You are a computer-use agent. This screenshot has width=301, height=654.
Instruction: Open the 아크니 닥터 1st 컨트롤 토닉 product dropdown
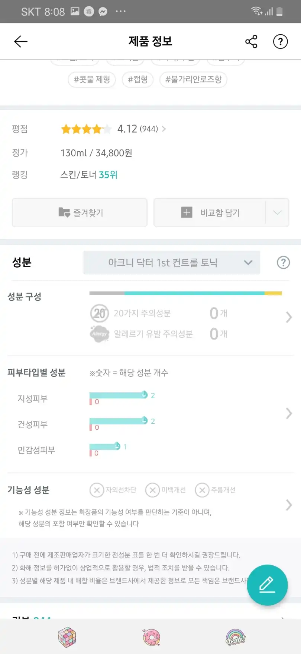coord(172,263)
